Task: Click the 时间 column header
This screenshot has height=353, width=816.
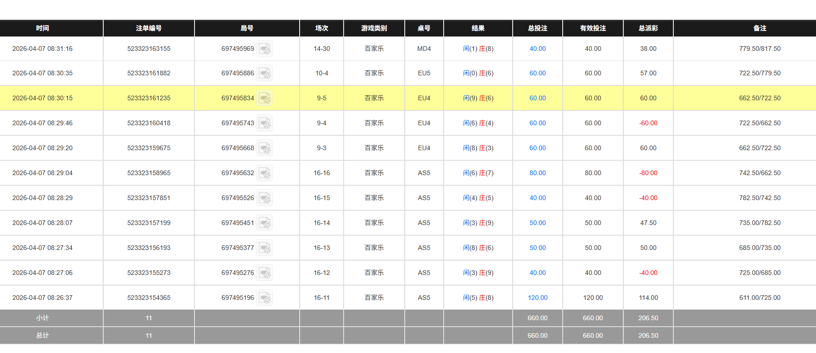Action: 43,28
